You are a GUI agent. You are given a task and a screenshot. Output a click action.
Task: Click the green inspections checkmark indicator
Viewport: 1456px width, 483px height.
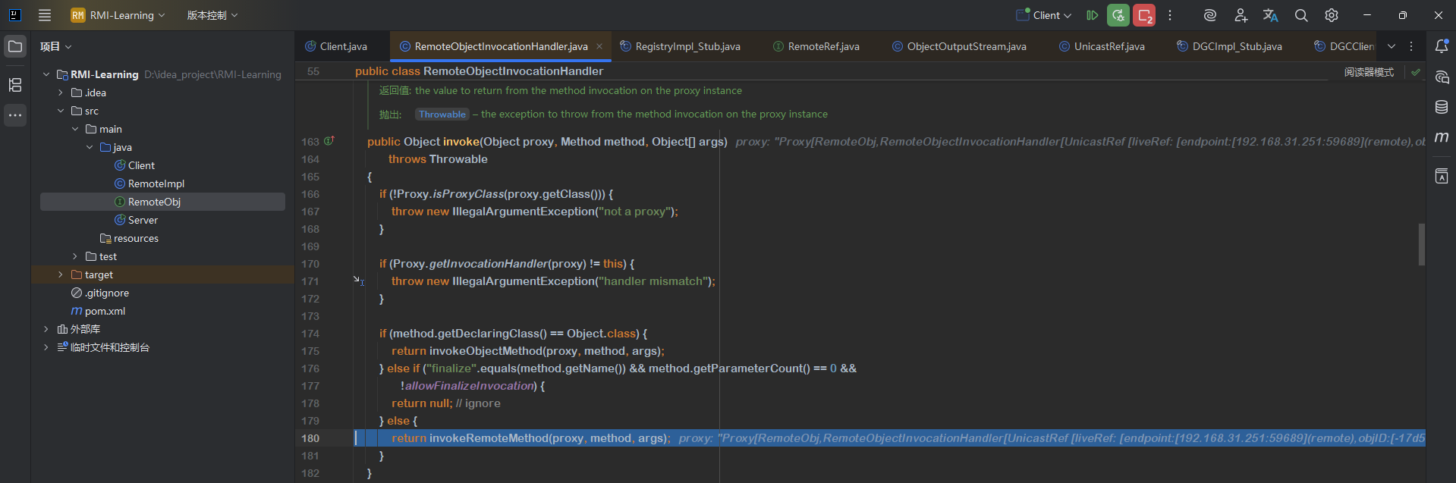point(1416,72)
